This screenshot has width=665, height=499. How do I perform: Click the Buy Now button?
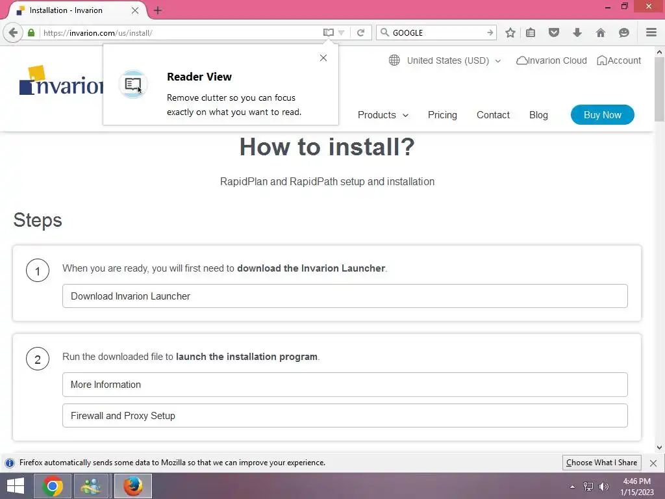coord(602,114)
